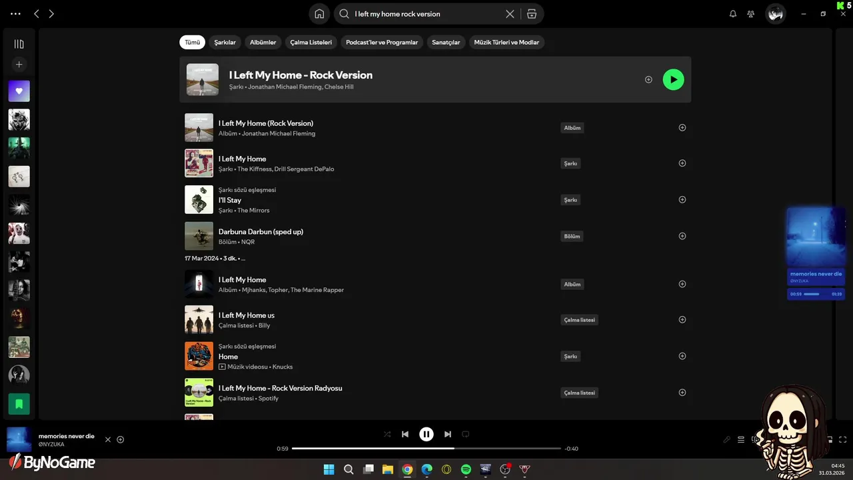
Task: Add top result I Left My Home - Rock Version to library
Action: pyautogui.click(x=648, y=79)
